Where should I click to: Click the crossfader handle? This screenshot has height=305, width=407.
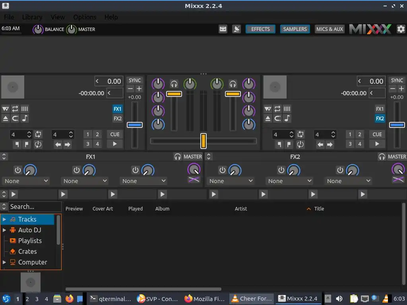click(203, 141)
